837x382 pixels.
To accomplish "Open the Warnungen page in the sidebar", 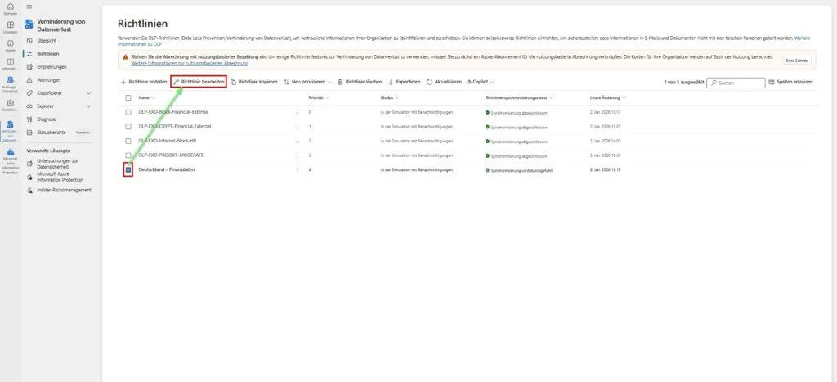I will 48,80.
